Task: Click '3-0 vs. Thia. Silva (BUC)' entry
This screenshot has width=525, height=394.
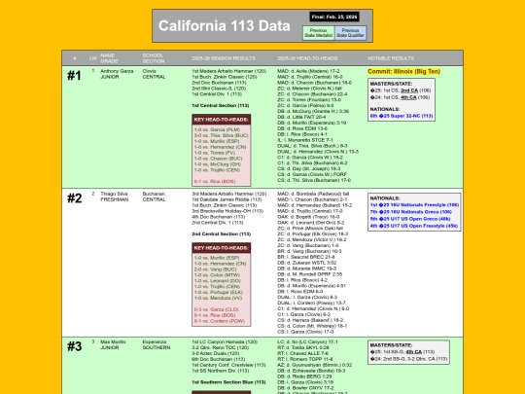Action: click(222, 135)
